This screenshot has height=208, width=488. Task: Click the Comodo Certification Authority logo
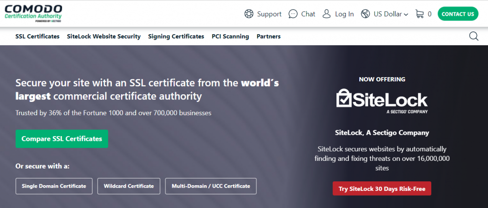click(x=33, y=13)
